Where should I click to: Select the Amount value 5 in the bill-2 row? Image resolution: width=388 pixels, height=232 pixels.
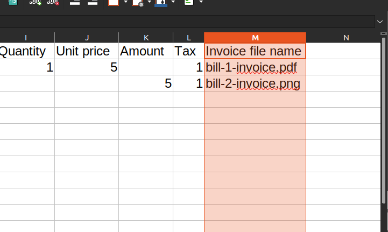coord(146,83)
